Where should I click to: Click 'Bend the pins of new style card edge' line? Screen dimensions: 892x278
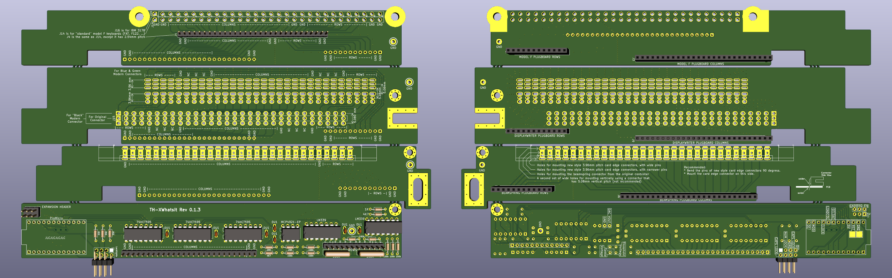pos(732,170)
